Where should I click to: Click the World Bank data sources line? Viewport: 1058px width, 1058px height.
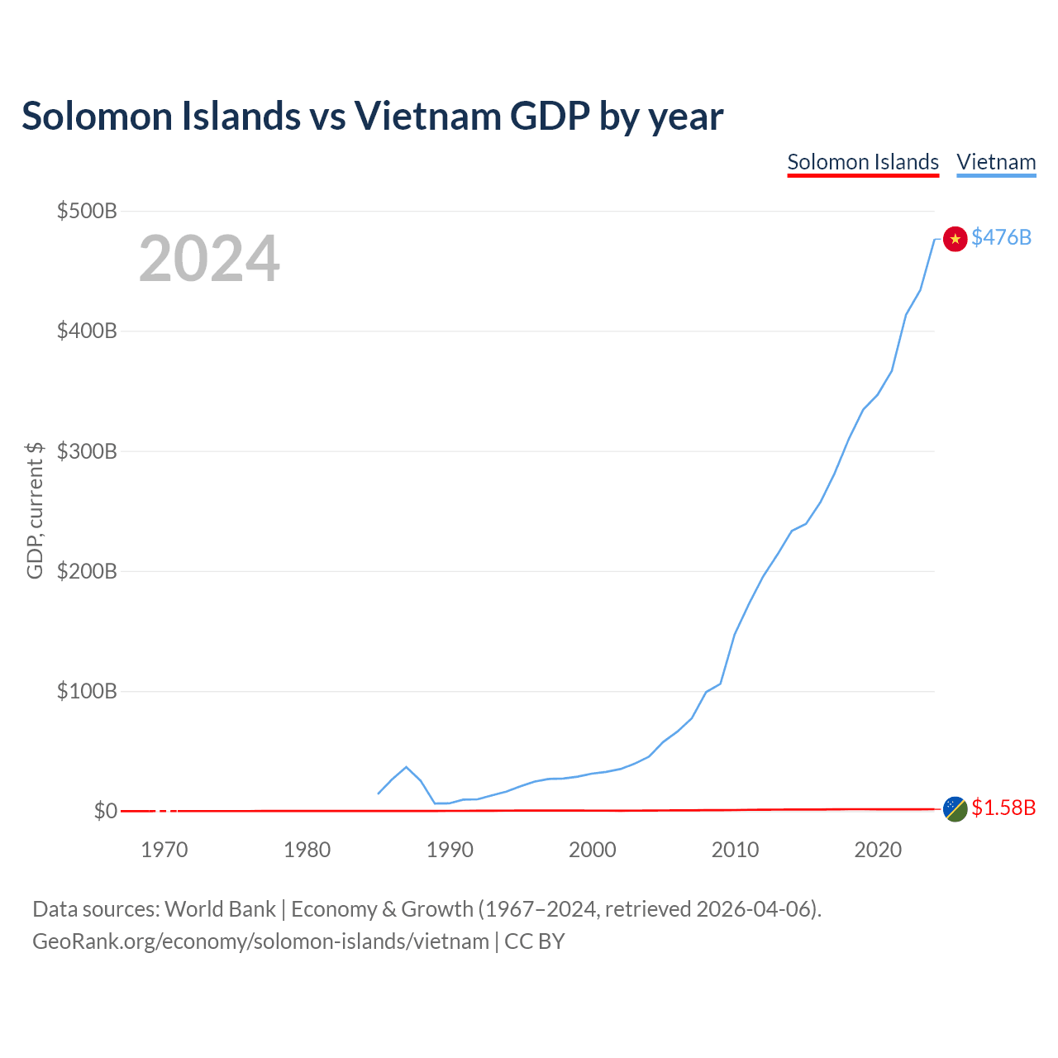[427, 909]
